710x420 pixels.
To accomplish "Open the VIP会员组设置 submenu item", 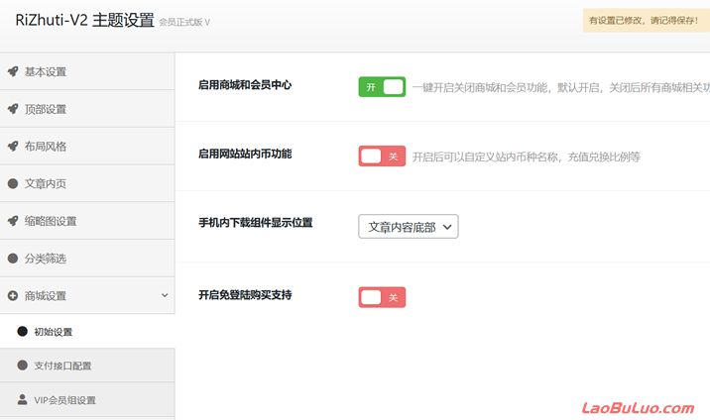I will click(x=87, y=399).
